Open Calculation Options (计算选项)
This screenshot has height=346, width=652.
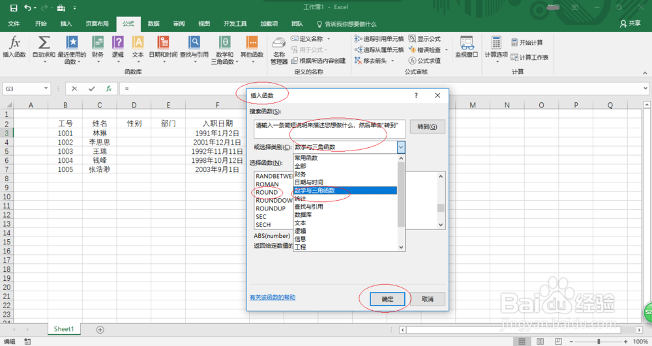[x=496, y=49]
